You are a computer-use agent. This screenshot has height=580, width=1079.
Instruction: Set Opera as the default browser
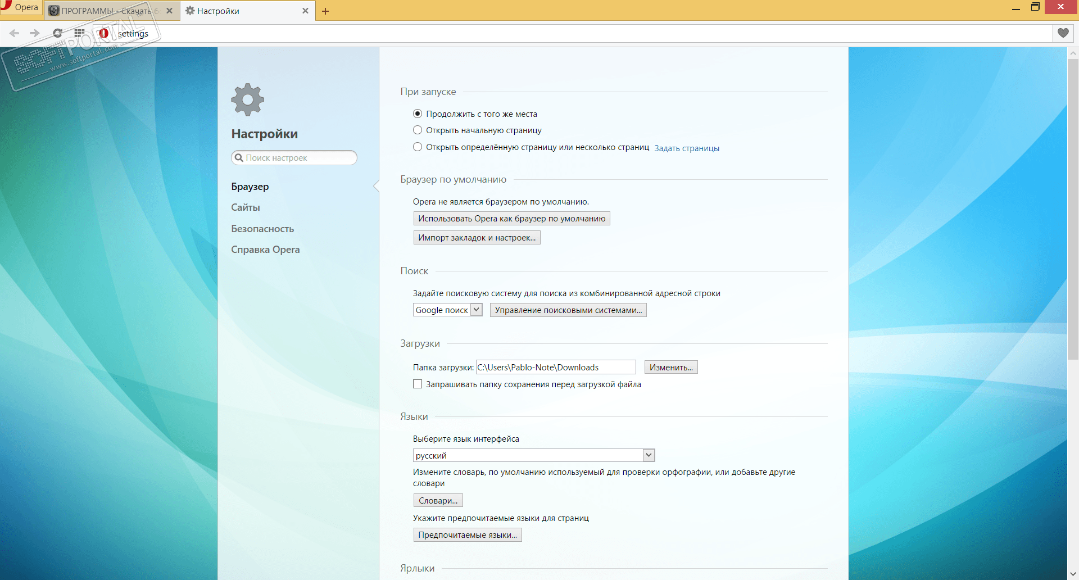point(512,219)
